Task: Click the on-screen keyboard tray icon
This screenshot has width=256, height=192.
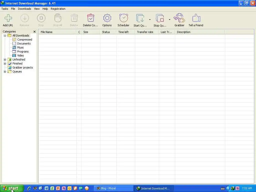Action: tap(223, 188)
